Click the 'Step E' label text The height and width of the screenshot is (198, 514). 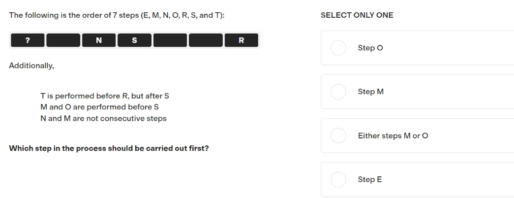point(370,180)
